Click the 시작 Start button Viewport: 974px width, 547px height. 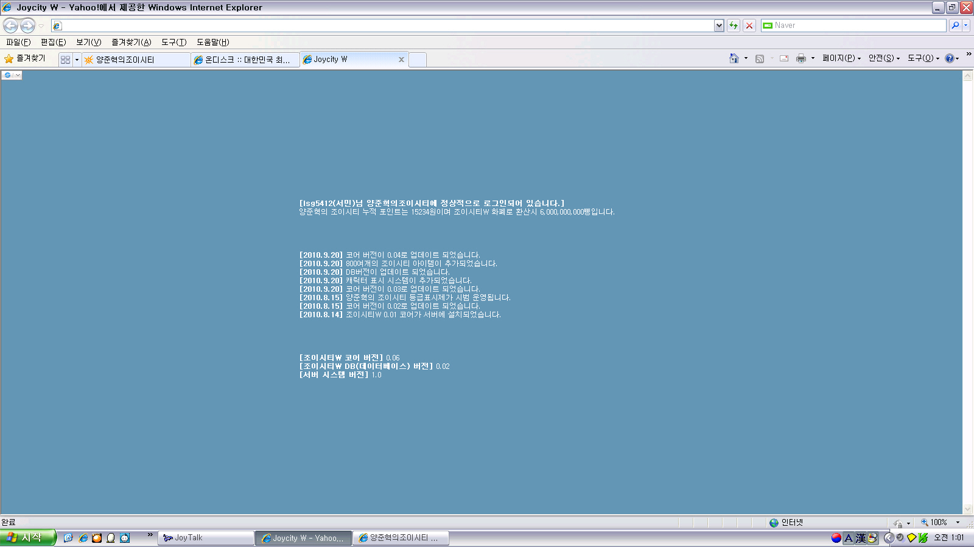click(x=28, y=537)
